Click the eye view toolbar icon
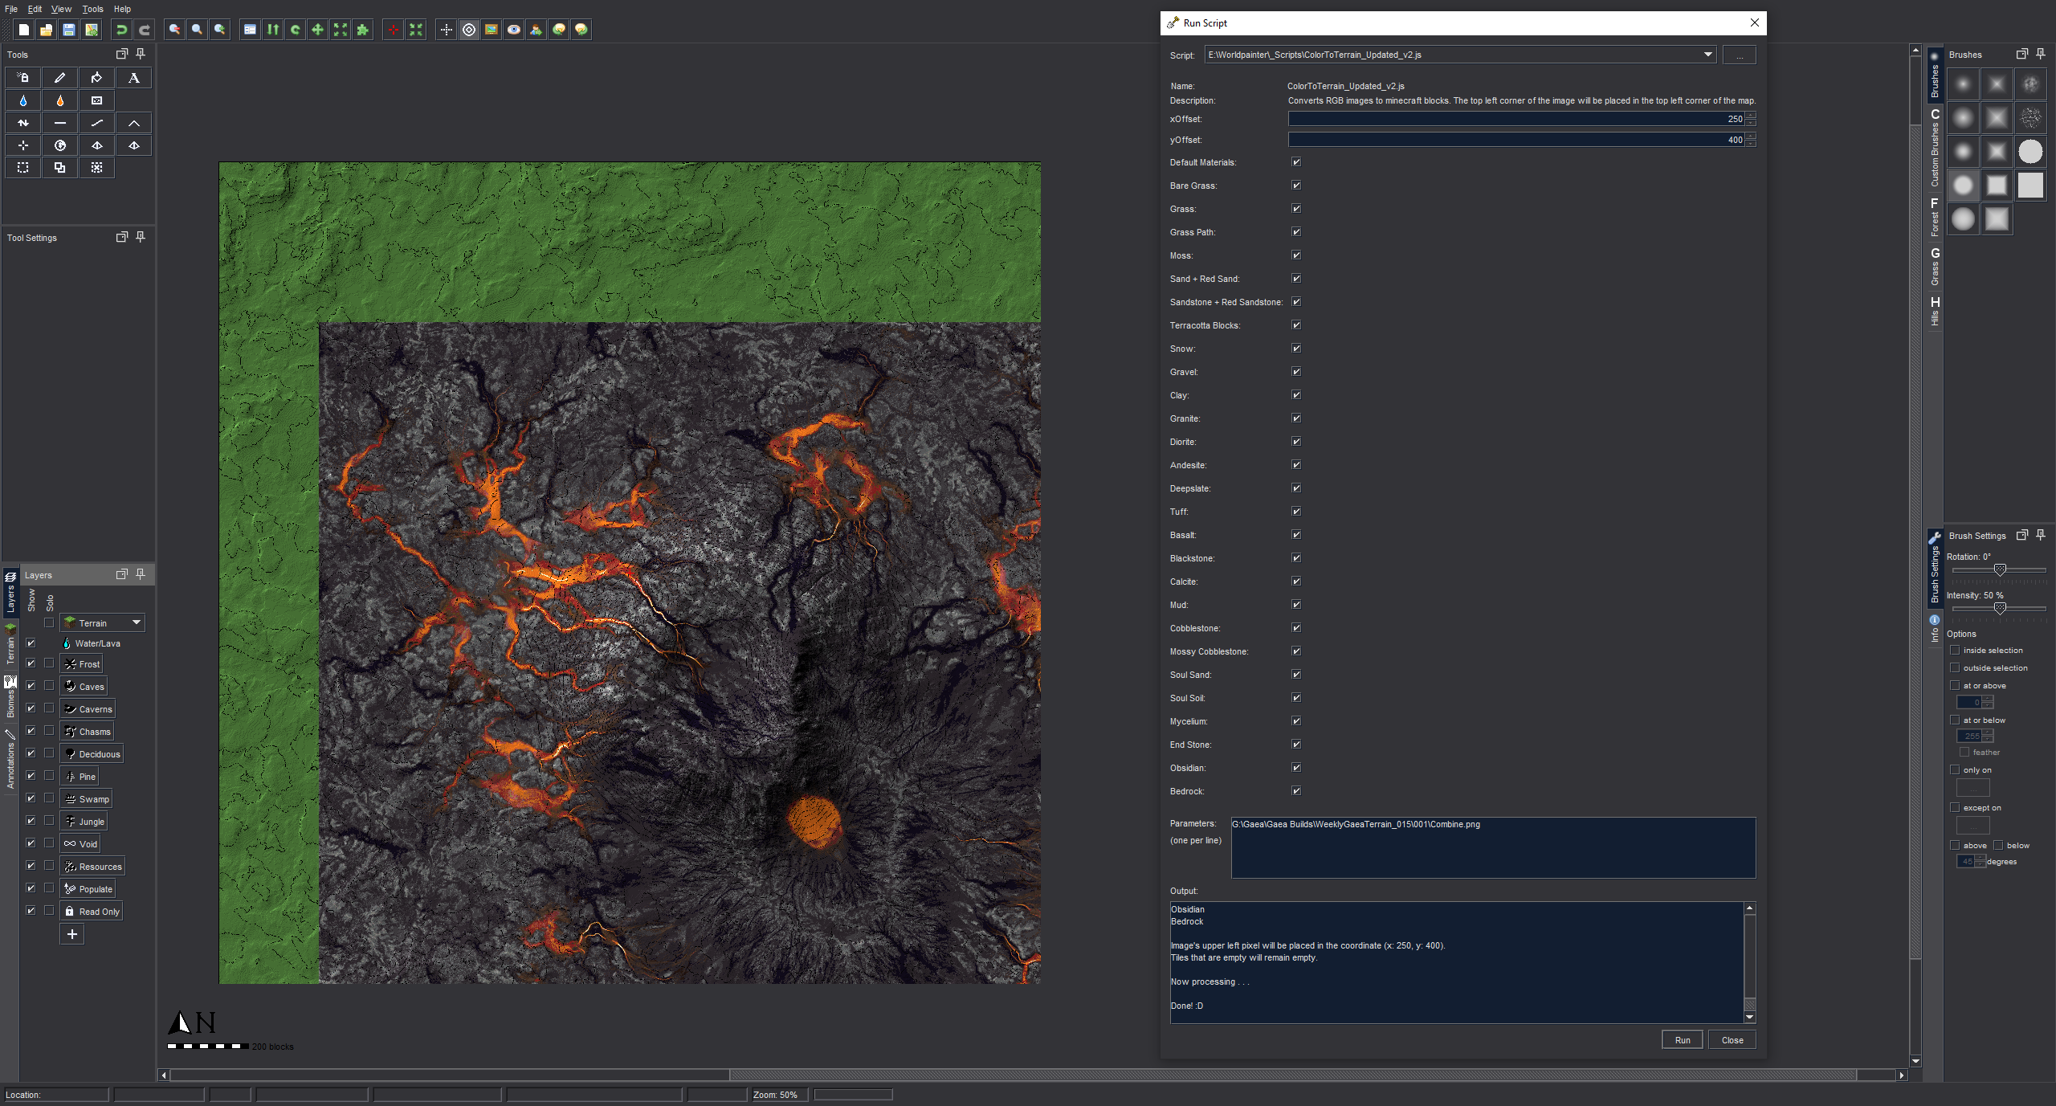Image resolution: width=2056 pixels, height=1106 pixels. pyautogui.click(x=514, y=30)
